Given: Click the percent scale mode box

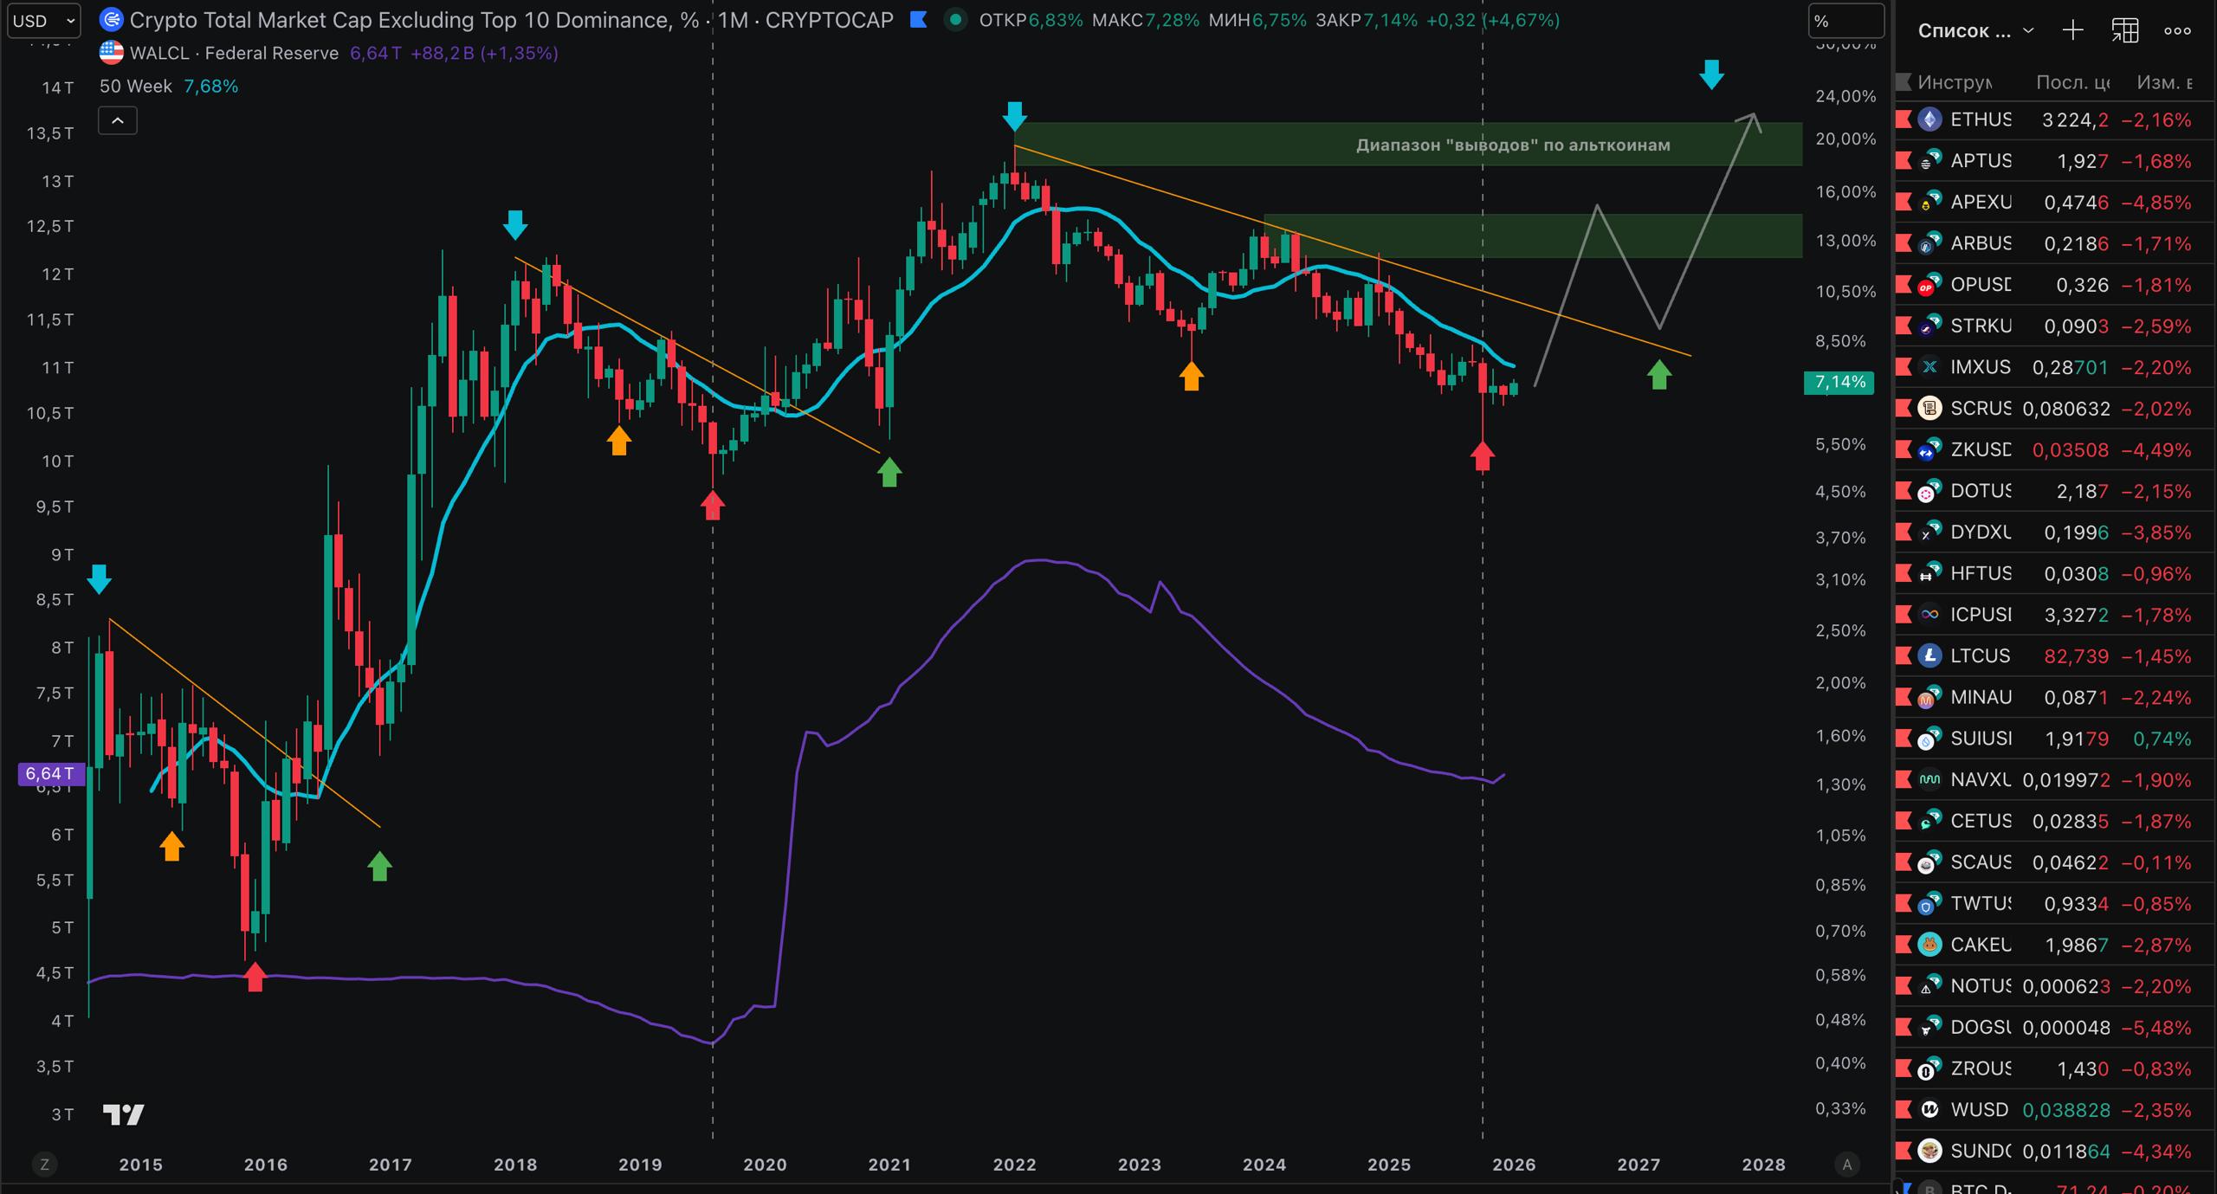Looking at the screenshot, I should click(x=1845, y=21).
